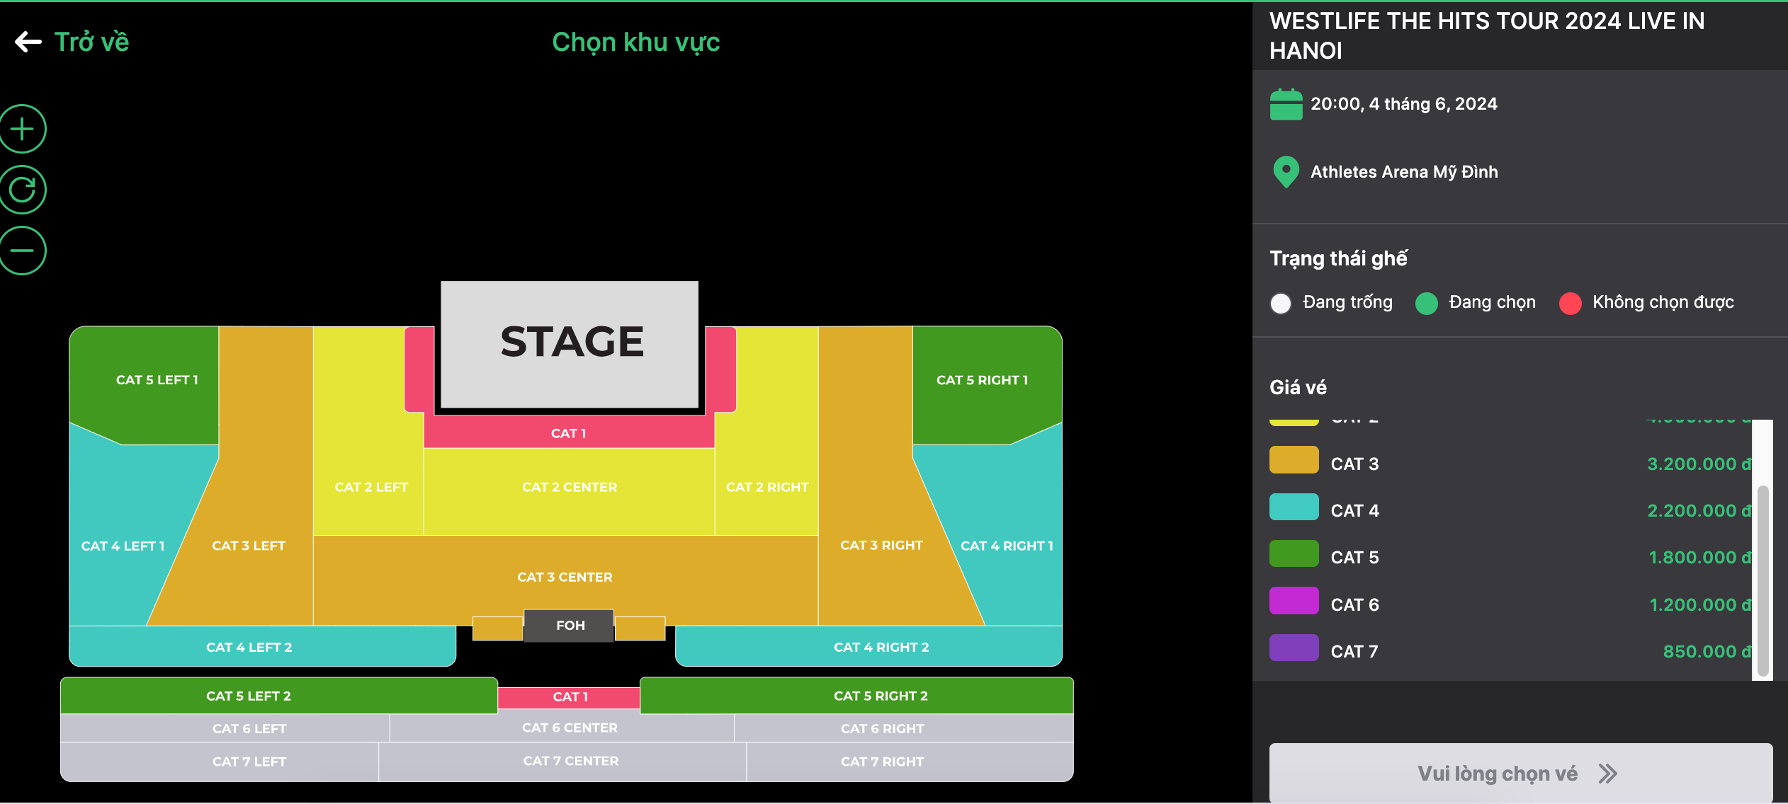The width and height of the screenshot is (1788, 804).
Task: Reset the seat map view
Action: click(x=22, y=190)
